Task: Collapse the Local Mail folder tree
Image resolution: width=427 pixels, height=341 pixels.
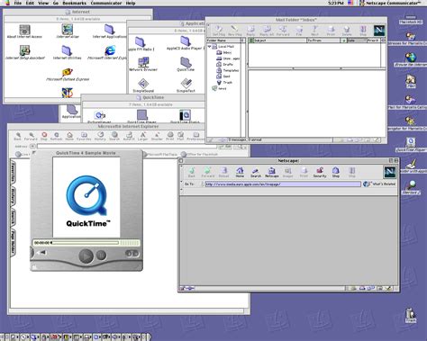Action: tap(209, 47)
